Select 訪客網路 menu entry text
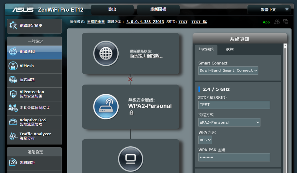Screen dimensions: 297x173 27,80
